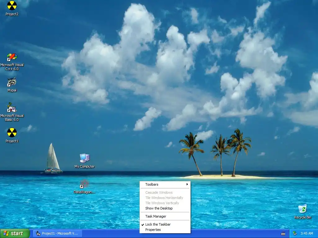Image resolution: width=318 pixels, height=238 pixels.
Task: Choose Tile Windows Horizontally
Action: [165, 198]
